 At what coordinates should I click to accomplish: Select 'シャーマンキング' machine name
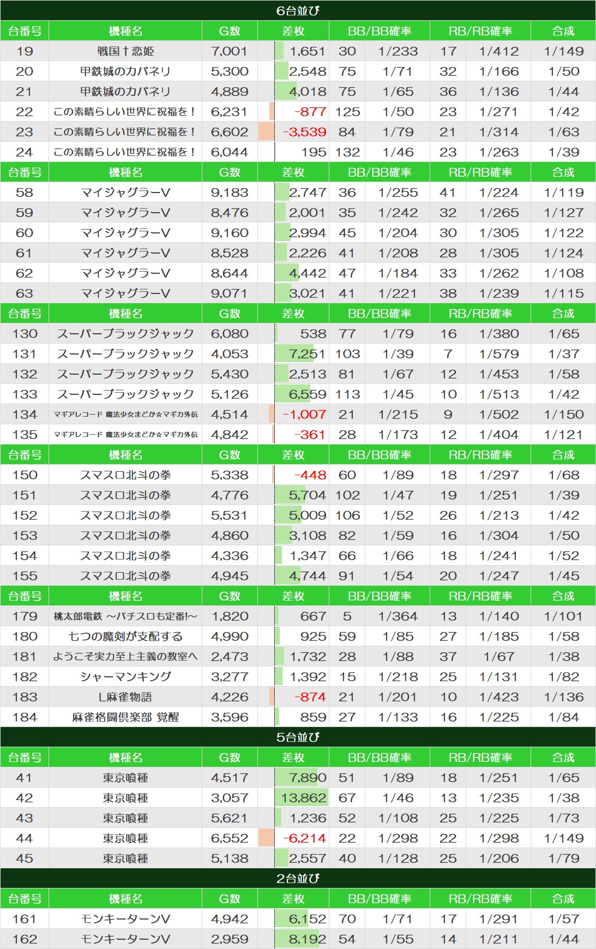pyautogui.click(x=125, y=677)
